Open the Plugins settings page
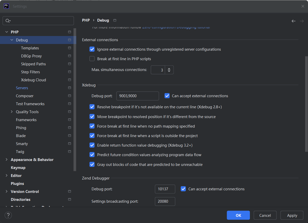Screen dimensions: 308x223 click(17, 183)
